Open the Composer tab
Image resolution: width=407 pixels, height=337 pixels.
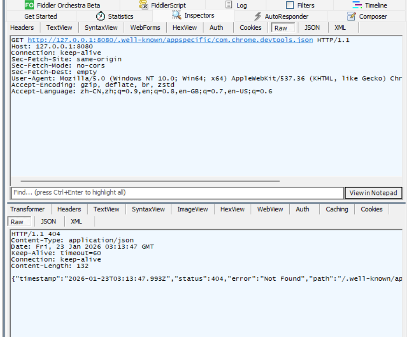tap(367, 16)
